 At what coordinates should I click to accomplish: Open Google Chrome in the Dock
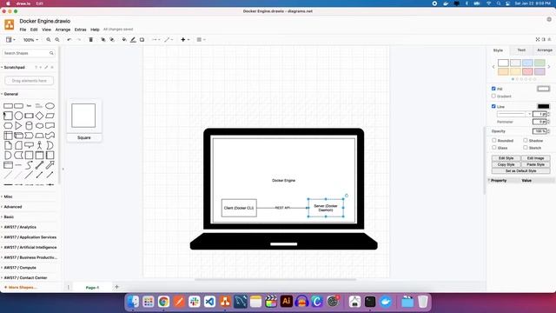[x=163, y=302]
